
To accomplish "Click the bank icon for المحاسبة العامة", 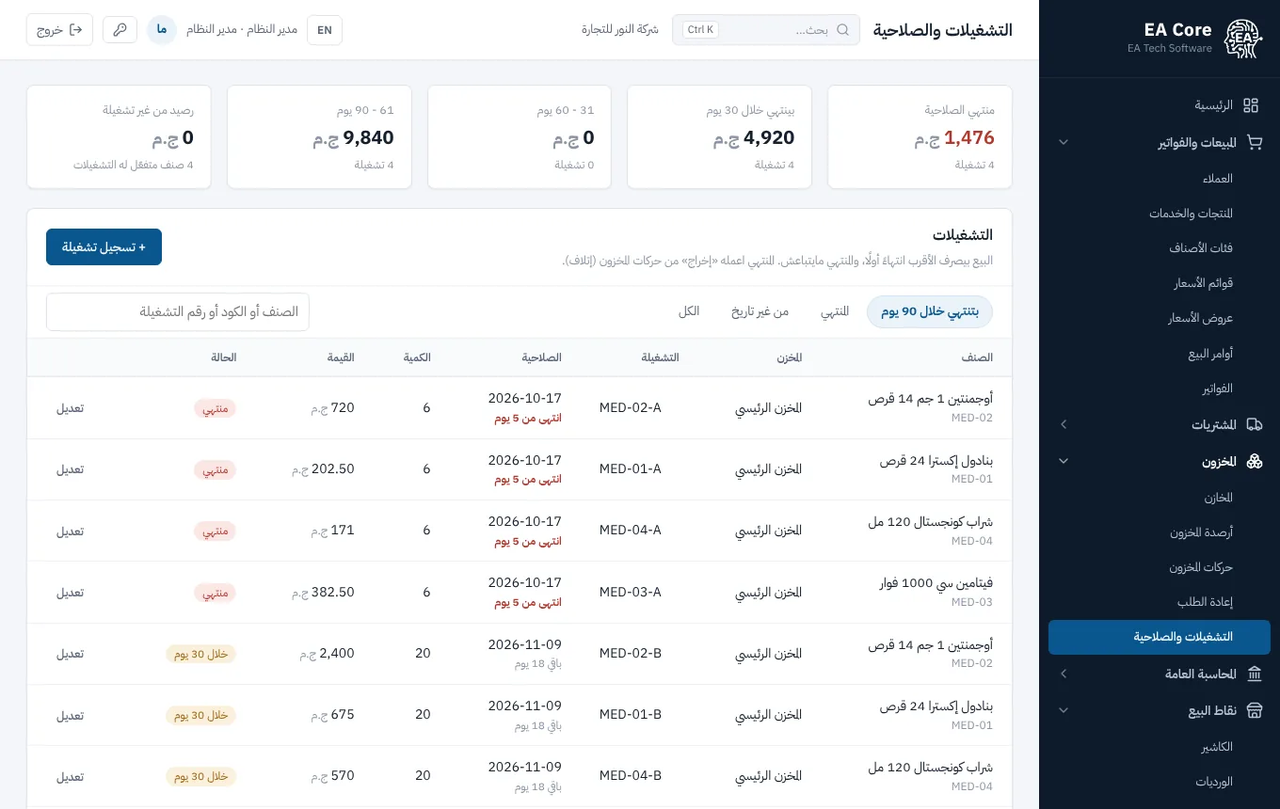I will tap(1254, 674).
